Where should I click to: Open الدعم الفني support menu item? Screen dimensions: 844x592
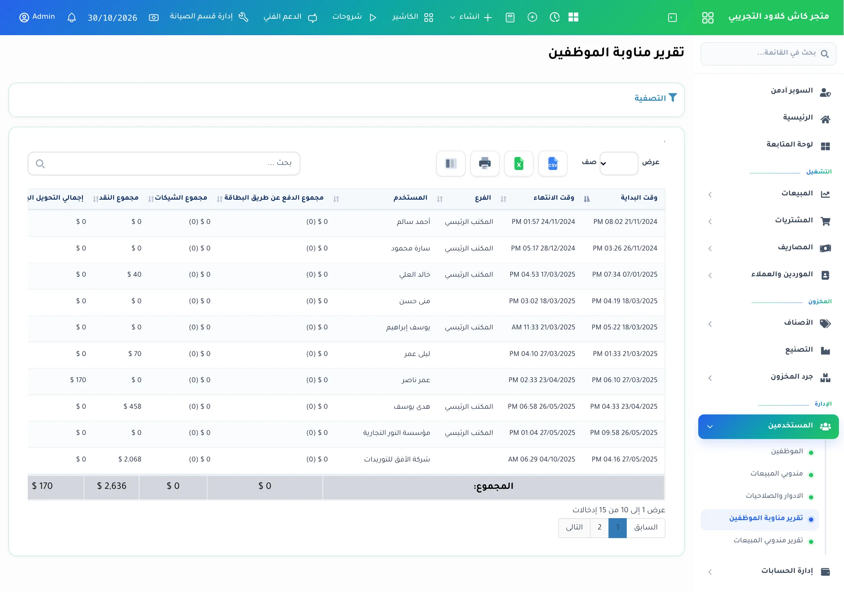[290, 17]
